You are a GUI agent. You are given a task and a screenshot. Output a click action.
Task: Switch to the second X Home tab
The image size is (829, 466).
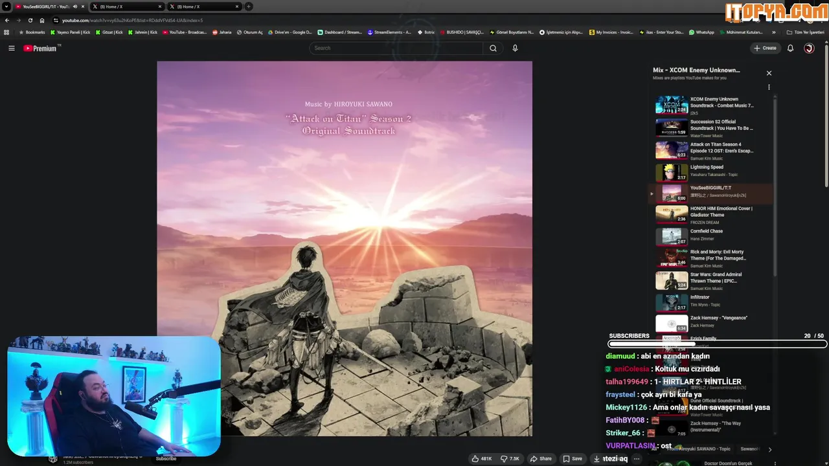point(204,6)
